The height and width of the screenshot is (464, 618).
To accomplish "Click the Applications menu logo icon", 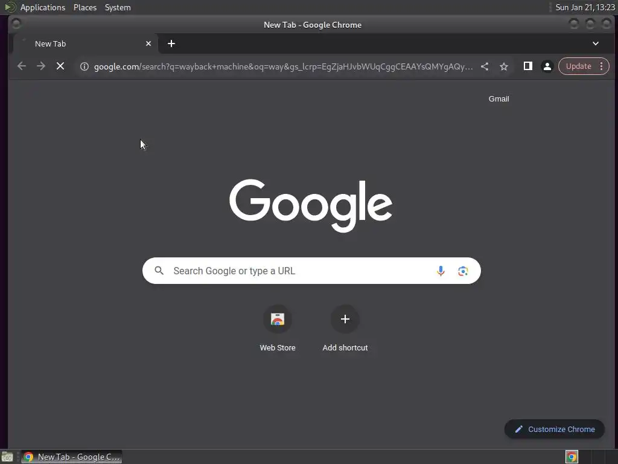I will tap(10, 7).
